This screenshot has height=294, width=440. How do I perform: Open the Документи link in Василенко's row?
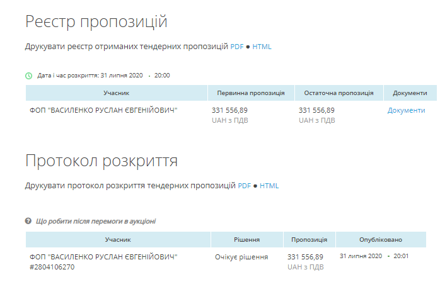click(406, 110)
